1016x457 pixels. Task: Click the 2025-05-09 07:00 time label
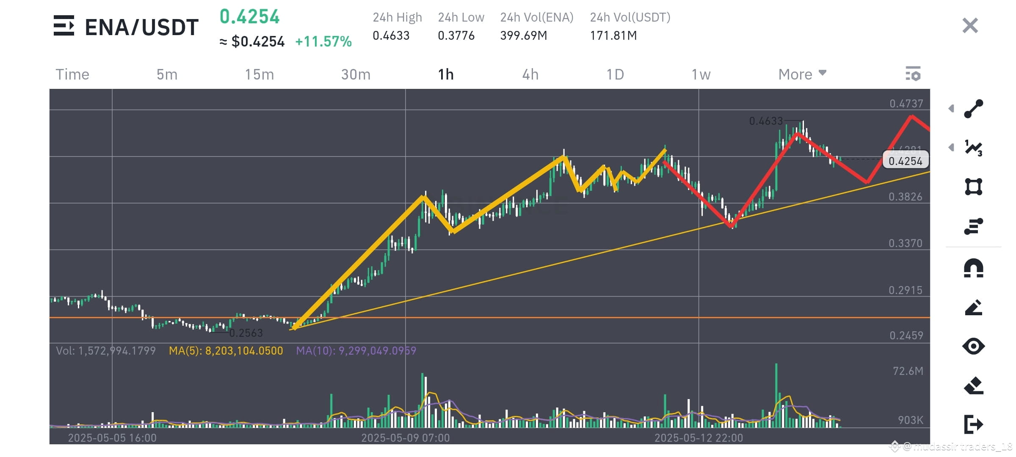click(406, 438)
